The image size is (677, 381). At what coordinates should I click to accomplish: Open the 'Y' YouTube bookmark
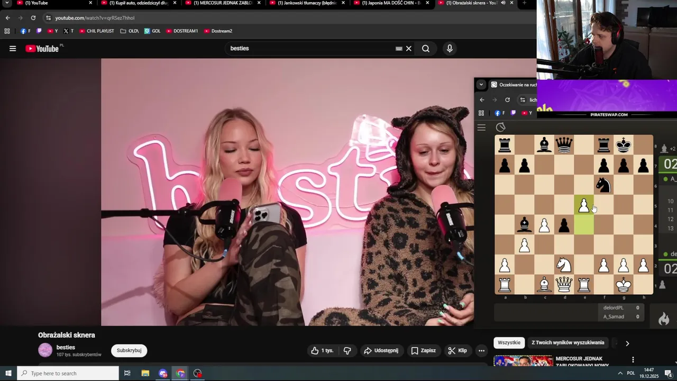[x=53, y=31]
